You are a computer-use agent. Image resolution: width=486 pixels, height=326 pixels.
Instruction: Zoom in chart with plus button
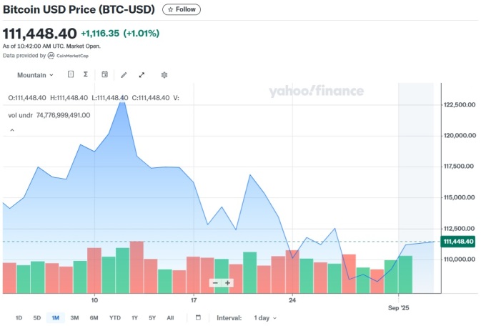click(x=228, y=282)
